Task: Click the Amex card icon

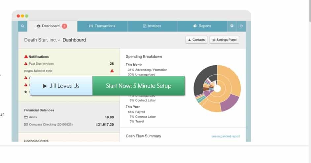Action: point(26,117)
